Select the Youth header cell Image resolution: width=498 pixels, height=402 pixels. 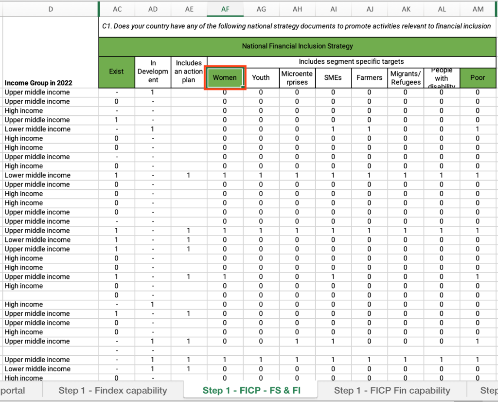(x=261, y=78)
